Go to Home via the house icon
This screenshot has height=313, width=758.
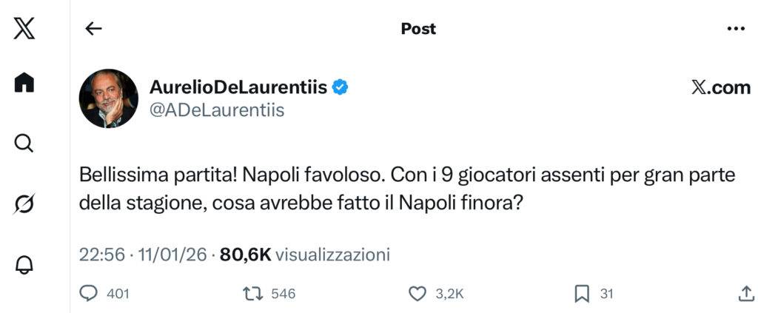[24, 84]
